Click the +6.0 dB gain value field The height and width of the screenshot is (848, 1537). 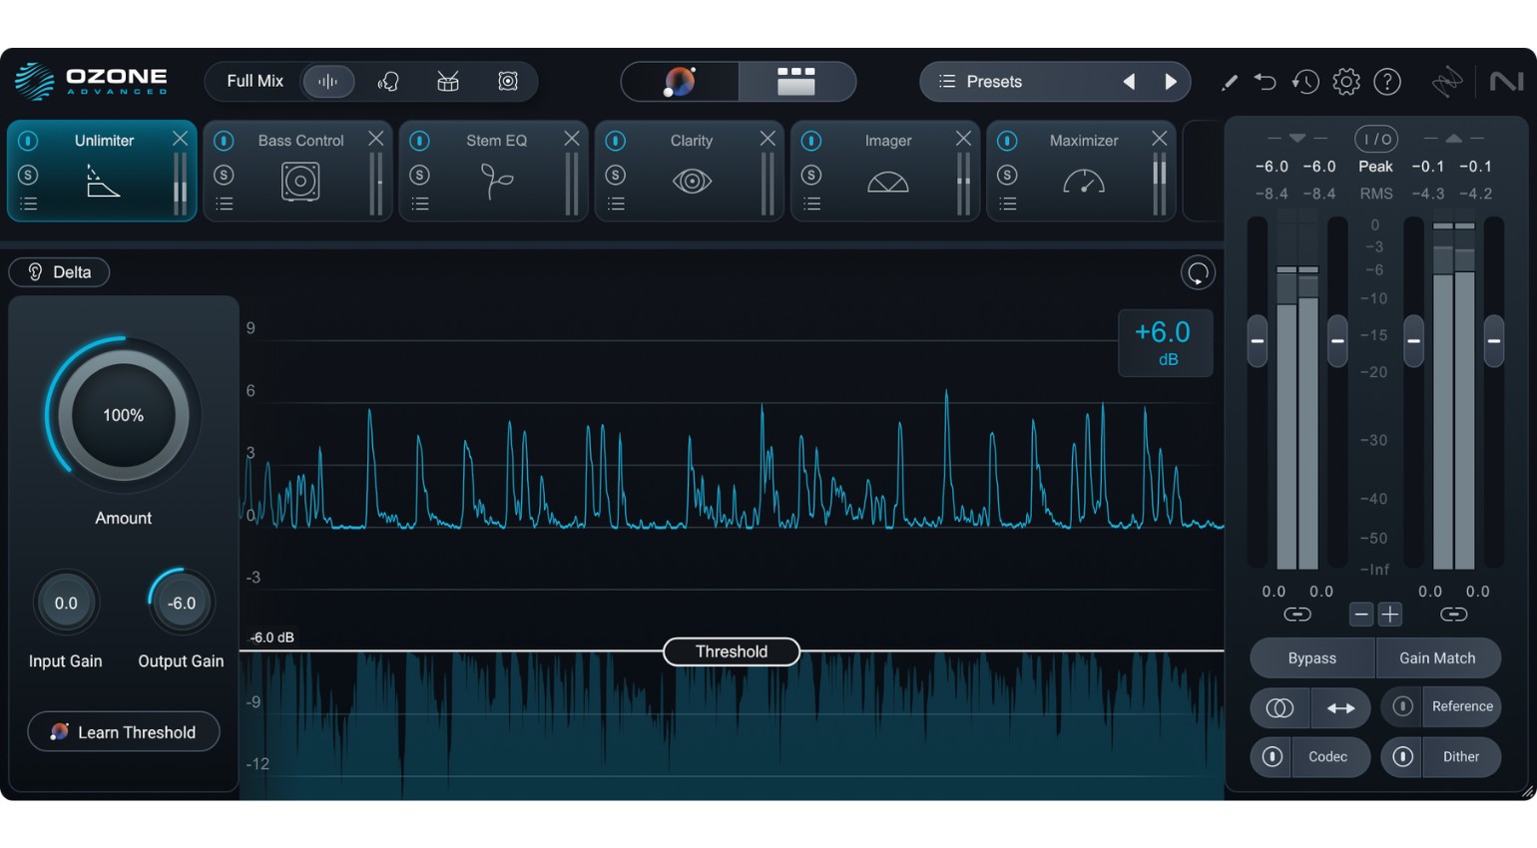click(1164, 343)
